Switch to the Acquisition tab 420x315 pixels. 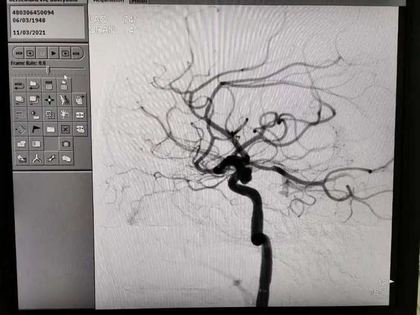(109, 2)
